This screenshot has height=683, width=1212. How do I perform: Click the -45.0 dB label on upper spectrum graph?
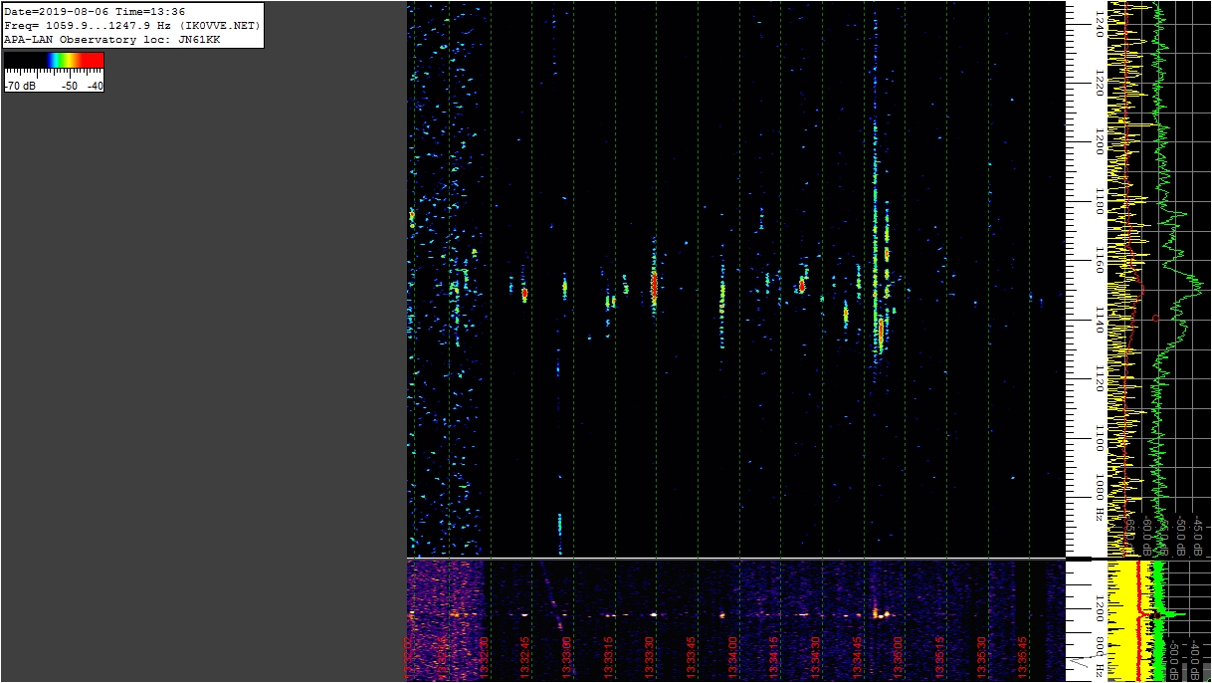click(1200, 536)
